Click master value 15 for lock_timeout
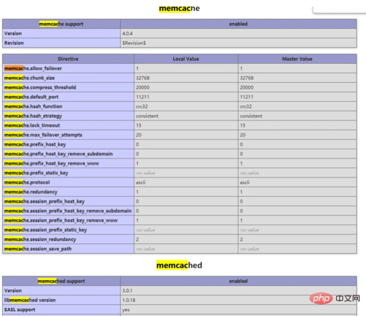 243,126
